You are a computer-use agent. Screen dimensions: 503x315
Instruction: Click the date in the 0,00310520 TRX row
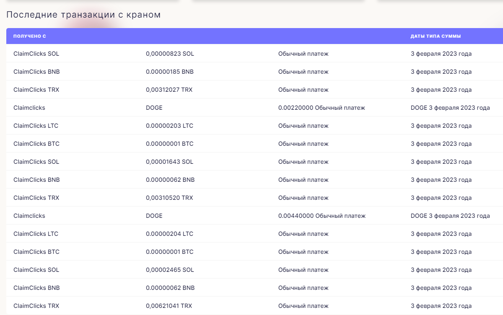click(441, 198)
